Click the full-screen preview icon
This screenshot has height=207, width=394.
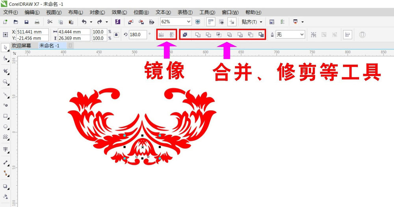click(198, 22)
